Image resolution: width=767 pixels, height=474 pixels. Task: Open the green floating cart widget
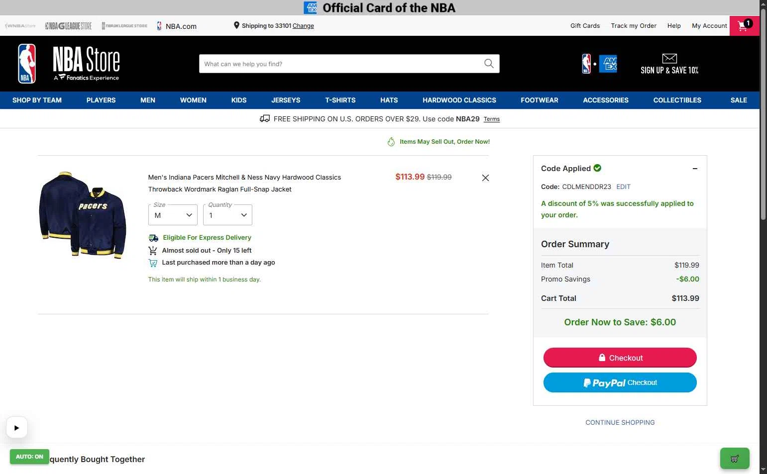click(x=735, y=459)
